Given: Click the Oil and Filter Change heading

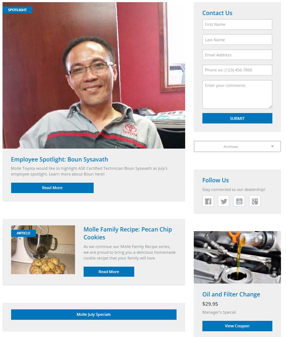Looking at the screenshot, I should [231, 294].
